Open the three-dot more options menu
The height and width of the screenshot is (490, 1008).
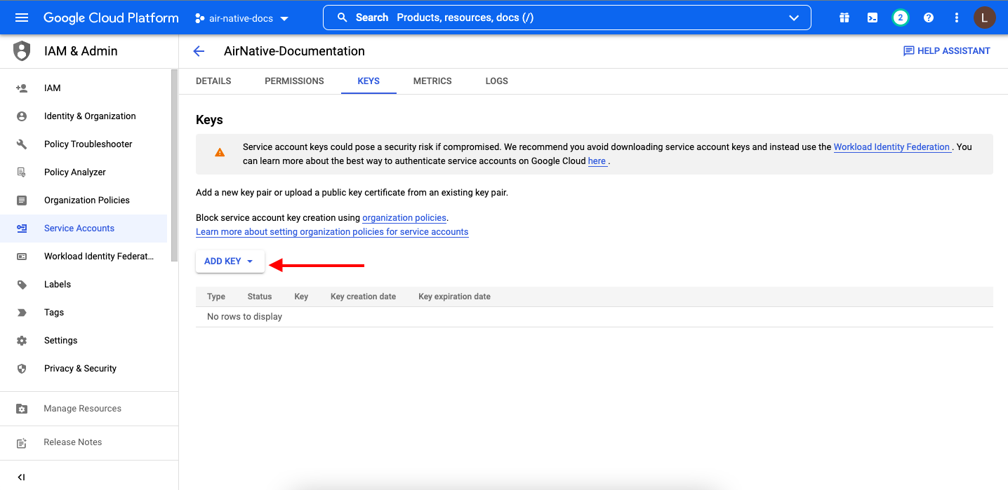pyautogui.click(x=956, y=18)
